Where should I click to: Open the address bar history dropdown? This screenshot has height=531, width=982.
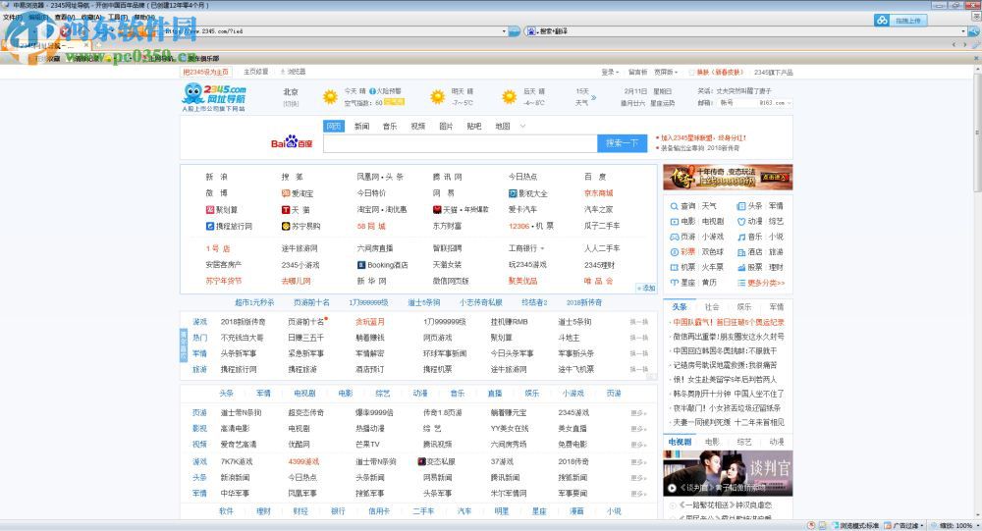[x=504, y=30]
